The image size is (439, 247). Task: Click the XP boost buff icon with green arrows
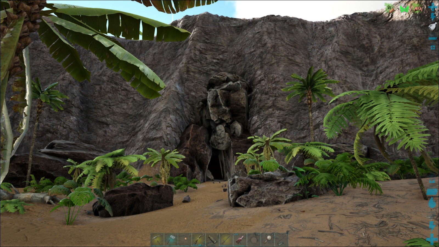[390, 8]
